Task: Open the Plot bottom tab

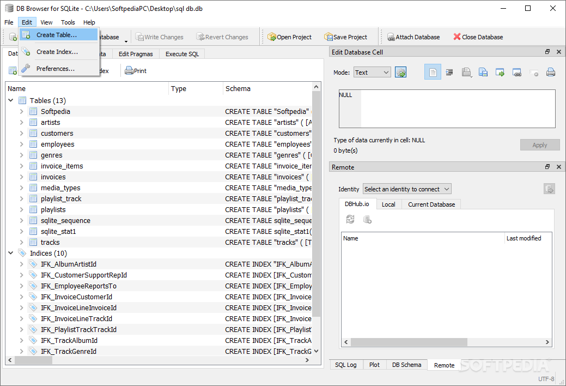Action: pos(374,365)
